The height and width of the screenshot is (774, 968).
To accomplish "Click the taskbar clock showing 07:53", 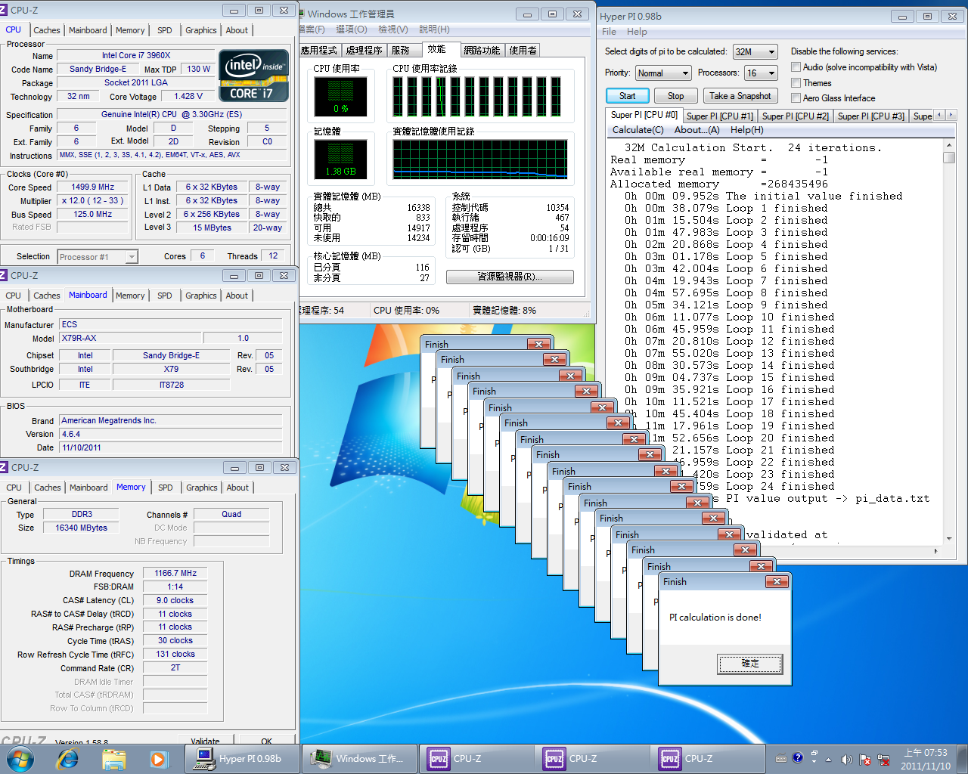I will 926,759.
